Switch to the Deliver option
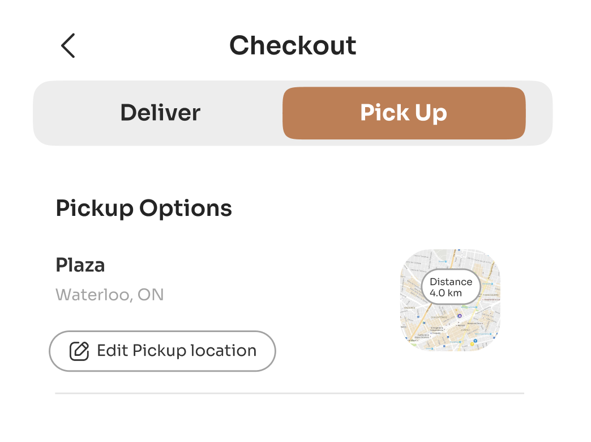This screenshot has width=591, height=442. (x=160, y=113)
